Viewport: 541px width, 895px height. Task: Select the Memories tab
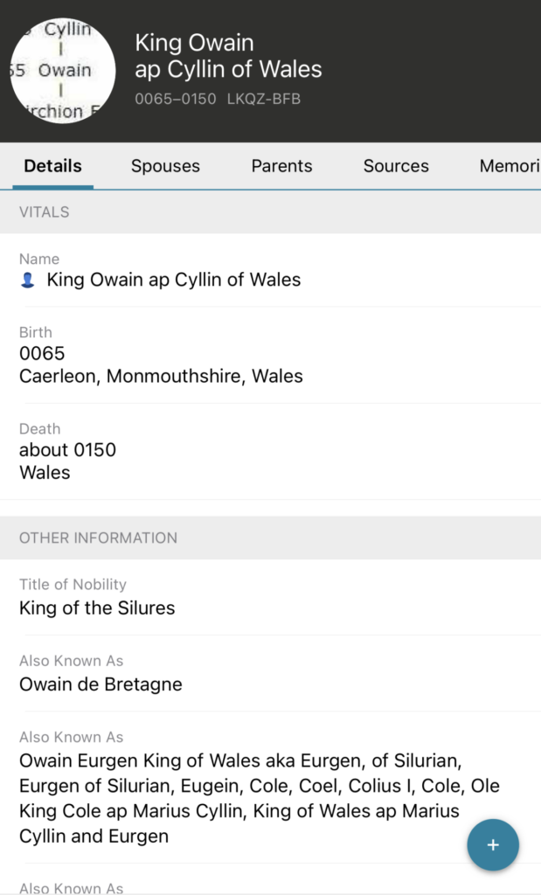(x=509, y=166)
